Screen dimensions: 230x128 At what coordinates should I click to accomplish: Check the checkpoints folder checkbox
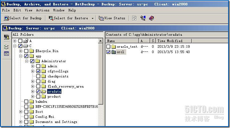(x=38, y=76)
